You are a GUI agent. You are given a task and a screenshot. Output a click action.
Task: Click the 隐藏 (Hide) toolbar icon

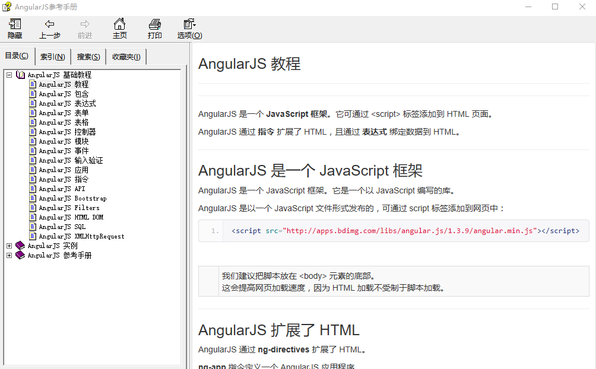click(x=14, y=28)
